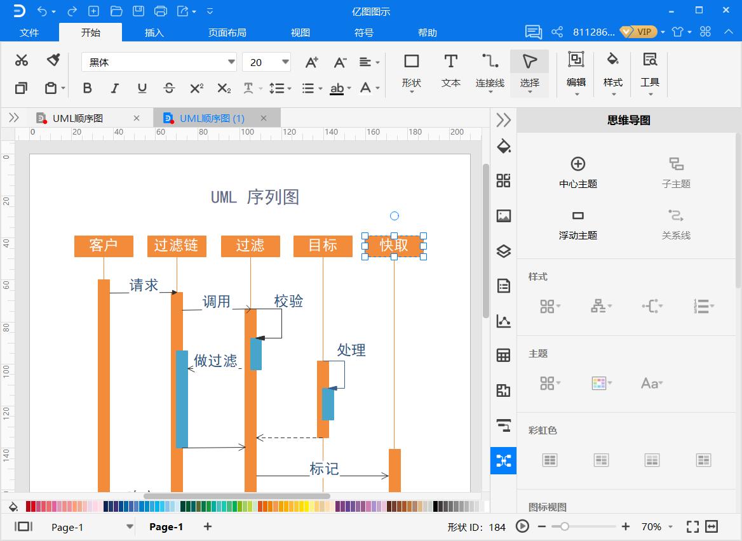
Task: Open the image panel in the right sidebar
Action: pos(503,216)
